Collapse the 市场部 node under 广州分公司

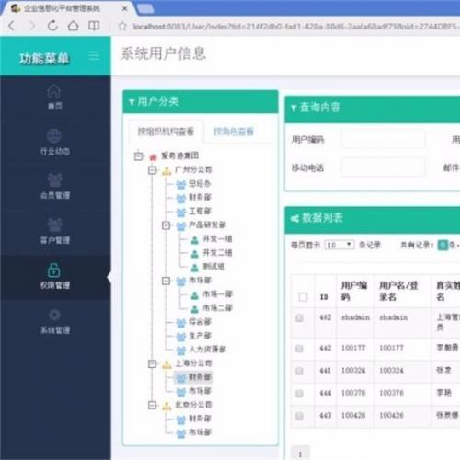(166, 281)
